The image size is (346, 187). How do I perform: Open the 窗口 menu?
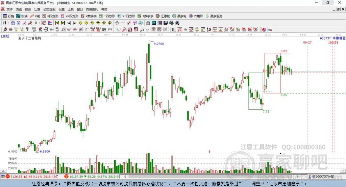(x=80, y=9)
